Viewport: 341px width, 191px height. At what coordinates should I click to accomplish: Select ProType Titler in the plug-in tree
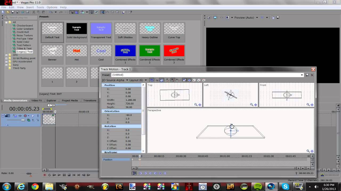point(25,39)
